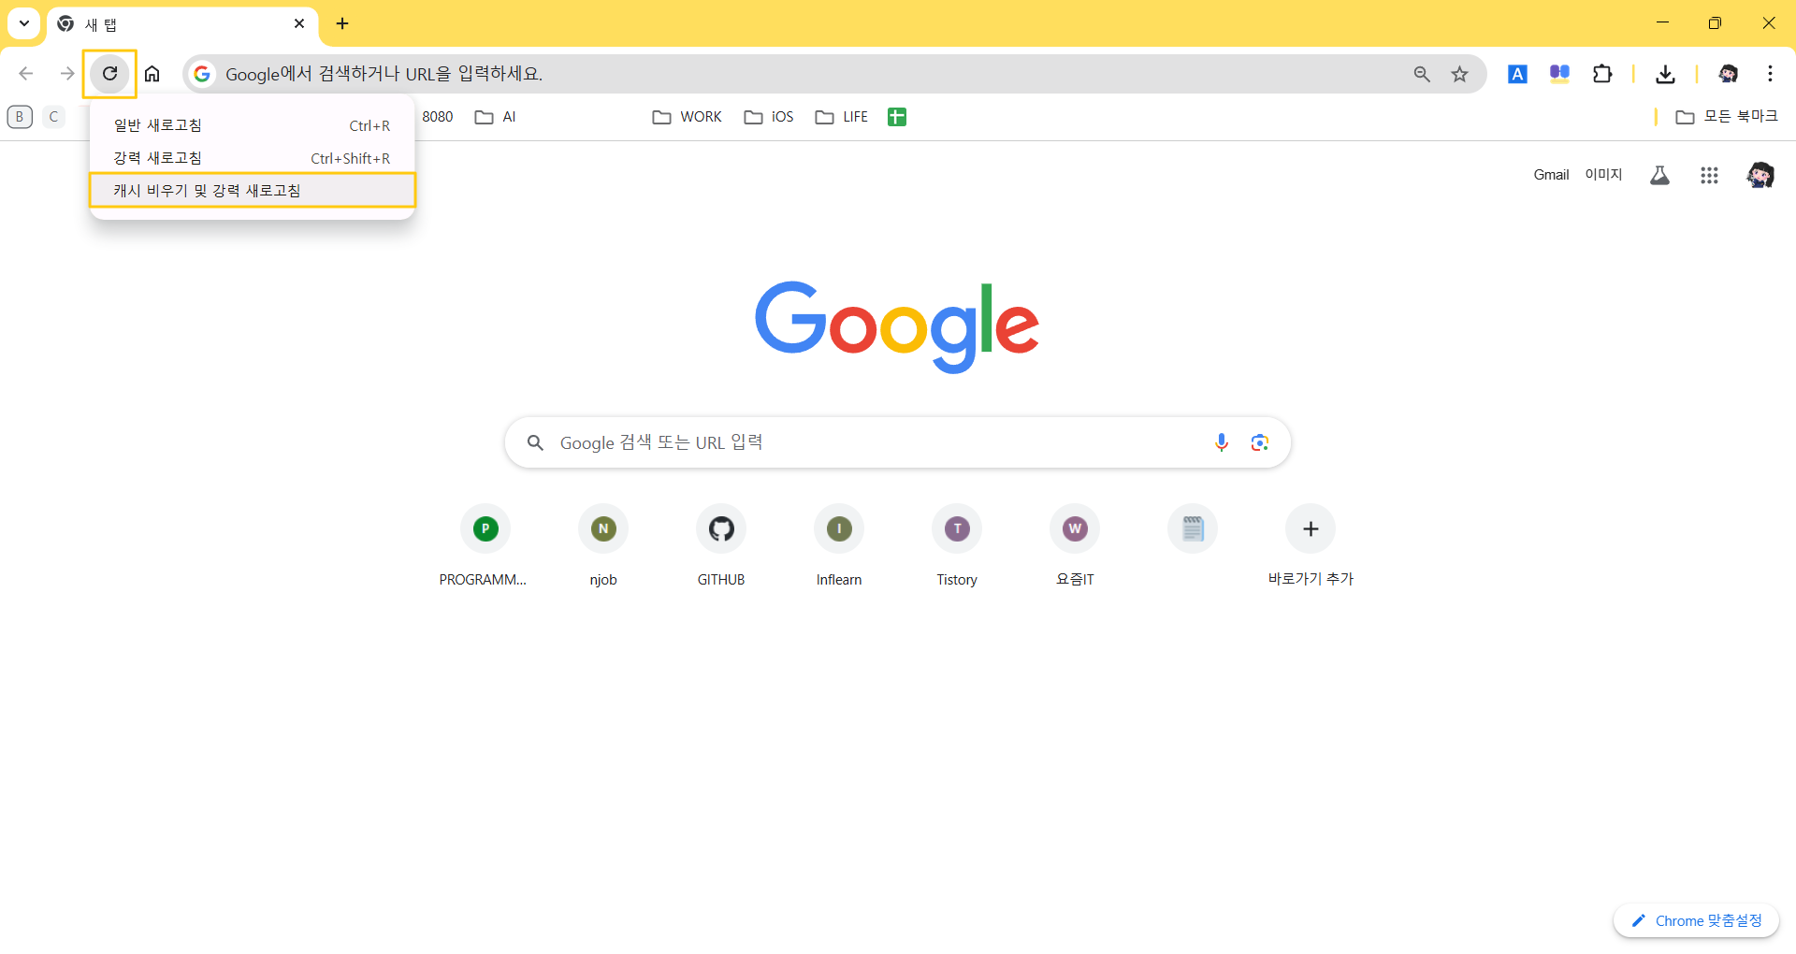Open the GITHUB shortcut
Image resolution: width=1796 pixels, height=954 pixels.
click(x=721, y=547)
